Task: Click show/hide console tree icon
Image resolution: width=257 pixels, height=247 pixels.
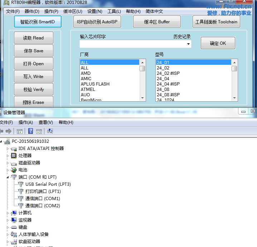Action: 20,131
